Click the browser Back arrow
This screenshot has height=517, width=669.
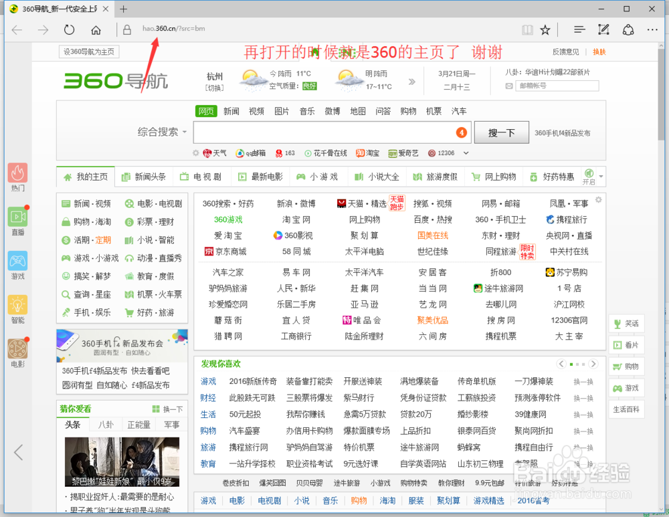tap(17, 29)
